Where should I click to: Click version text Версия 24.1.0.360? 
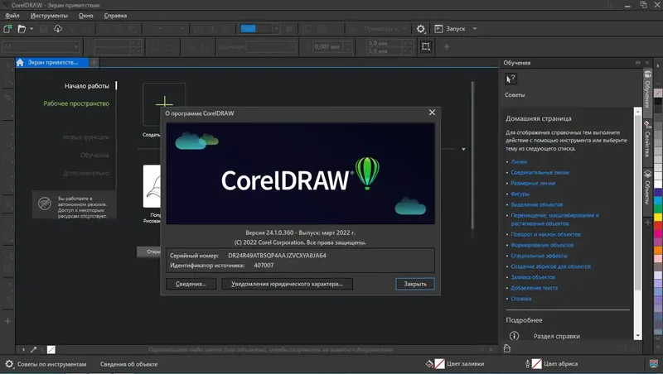tap(269, 233)
